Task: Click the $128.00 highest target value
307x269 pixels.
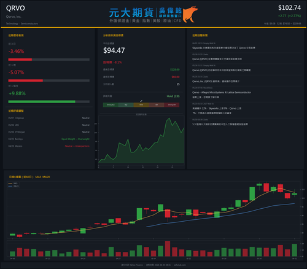Action: [x=175, y=69]
